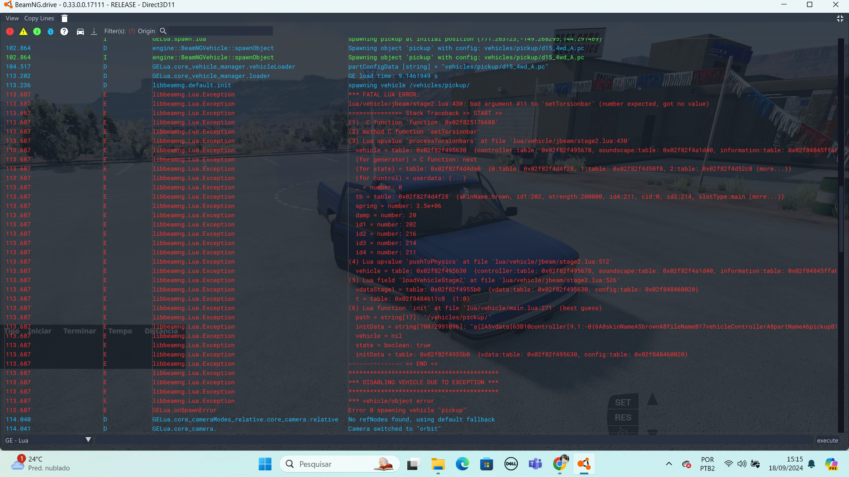
Task: Click the collapse window icon at top right
Action: tap(840, 18)
